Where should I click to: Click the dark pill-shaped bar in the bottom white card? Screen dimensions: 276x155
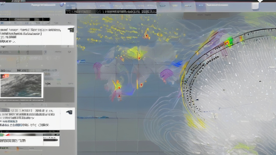coord(51,140)
